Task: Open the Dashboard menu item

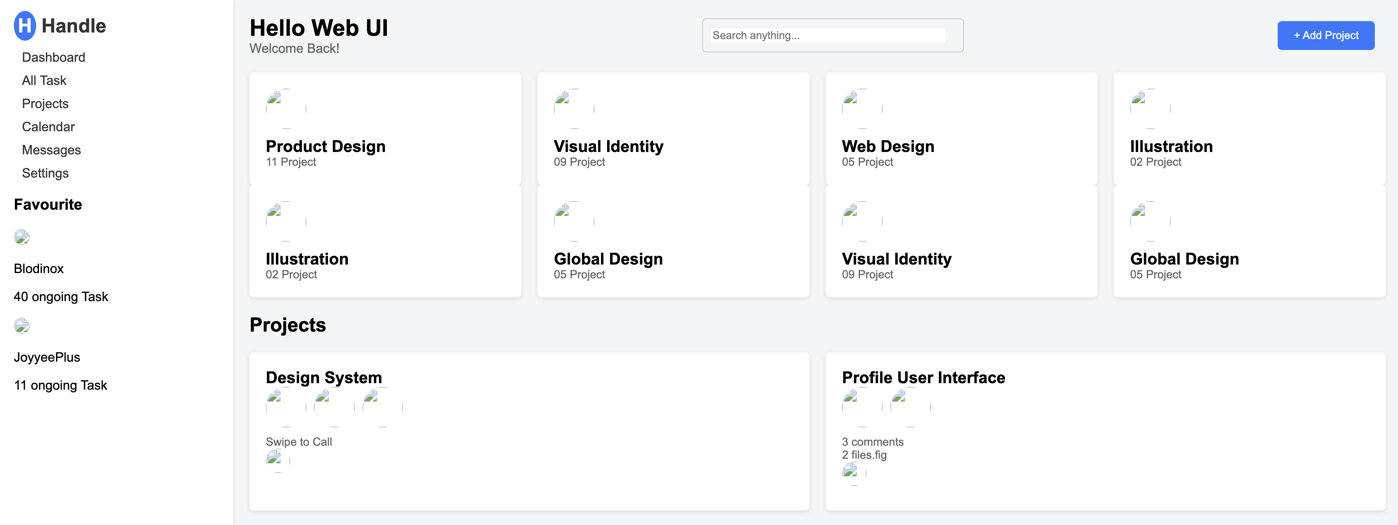Action: point(53,58)
